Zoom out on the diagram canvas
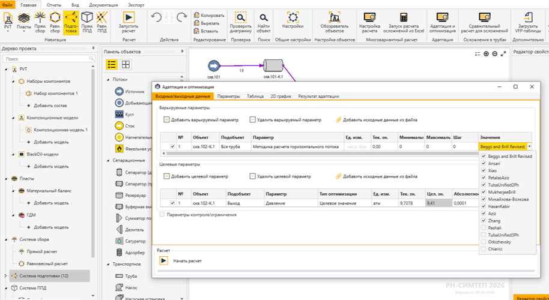The height and width of the screenshot is (300, 549). [x=494, y=54]
